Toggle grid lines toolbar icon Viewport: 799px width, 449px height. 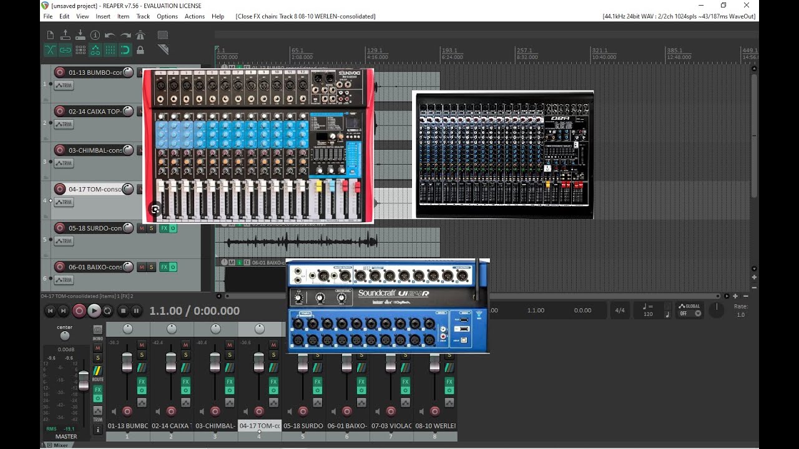coord(110,50)
